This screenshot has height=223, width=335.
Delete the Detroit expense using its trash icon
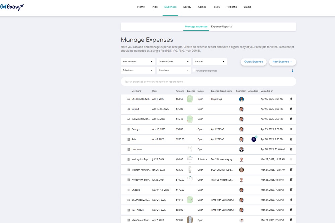pyautogui.click(x=291, y=109)
